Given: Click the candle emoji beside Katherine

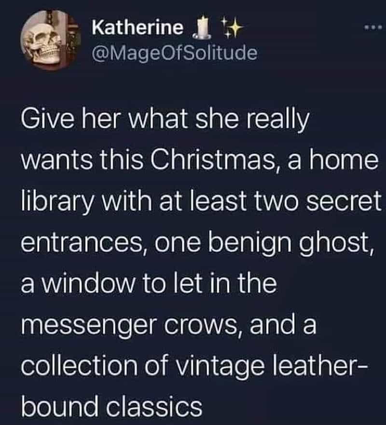Looking at the screenshot, I should pyautogui.click(x=202, y=28).
